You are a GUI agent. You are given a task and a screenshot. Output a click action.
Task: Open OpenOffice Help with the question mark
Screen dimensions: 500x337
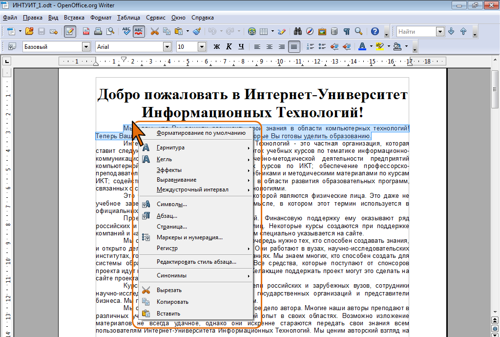click(x=375, y=31)
